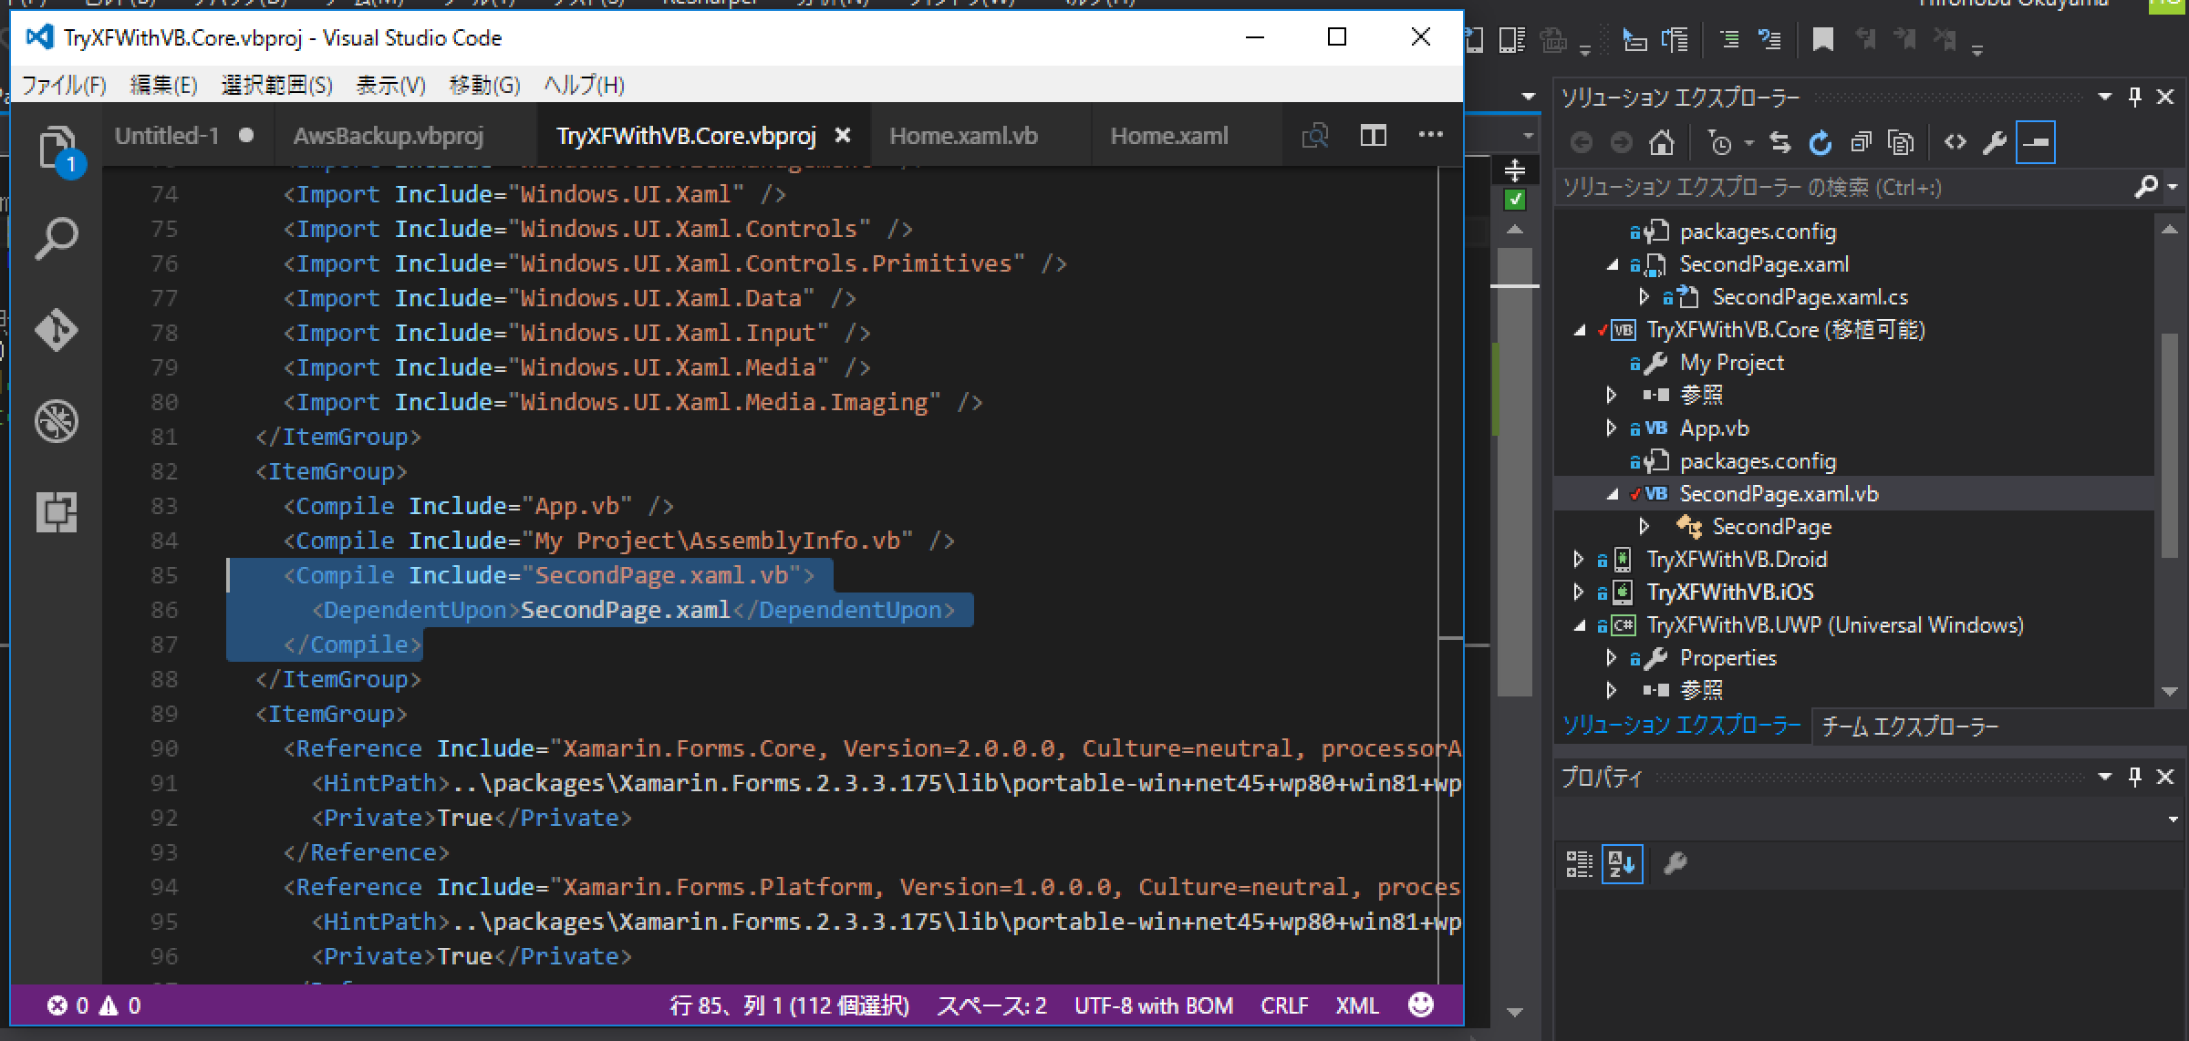Collapse SecondPage.xaml.vb node
Image resolution: width=2189 pixels, height=1041 pixels.
[1613, 495]
